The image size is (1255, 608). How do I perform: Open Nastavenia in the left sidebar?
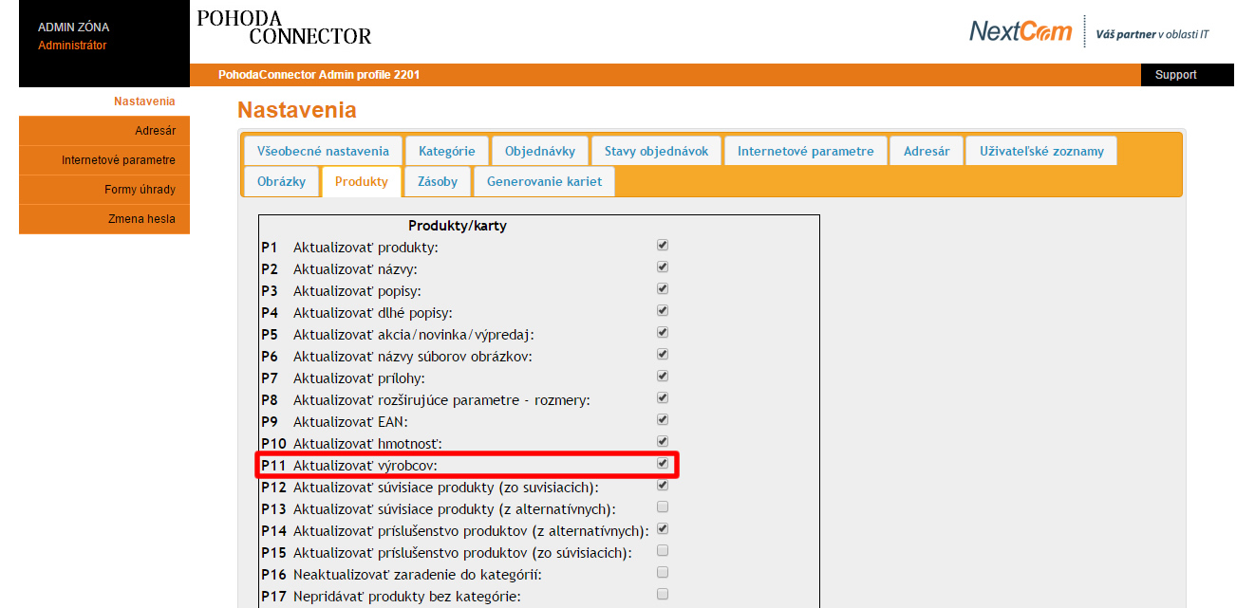click(144, 101)
